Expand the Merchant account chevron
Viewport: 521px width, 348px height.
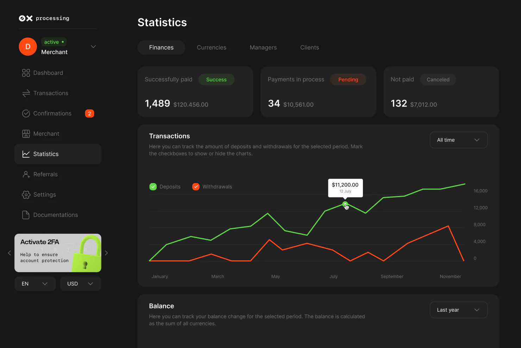93,47
